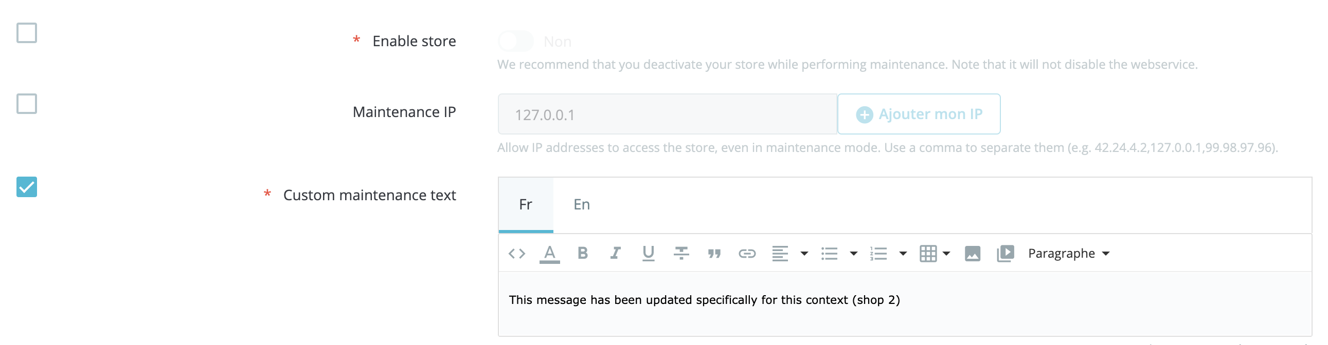
Task: Toggle bold formatting
Action: coord(583,253)
